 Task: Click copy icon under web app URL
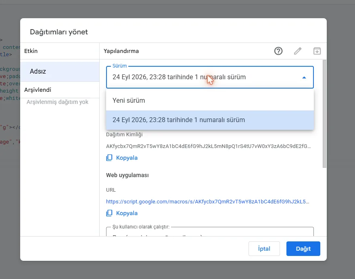tap(109, 213)
